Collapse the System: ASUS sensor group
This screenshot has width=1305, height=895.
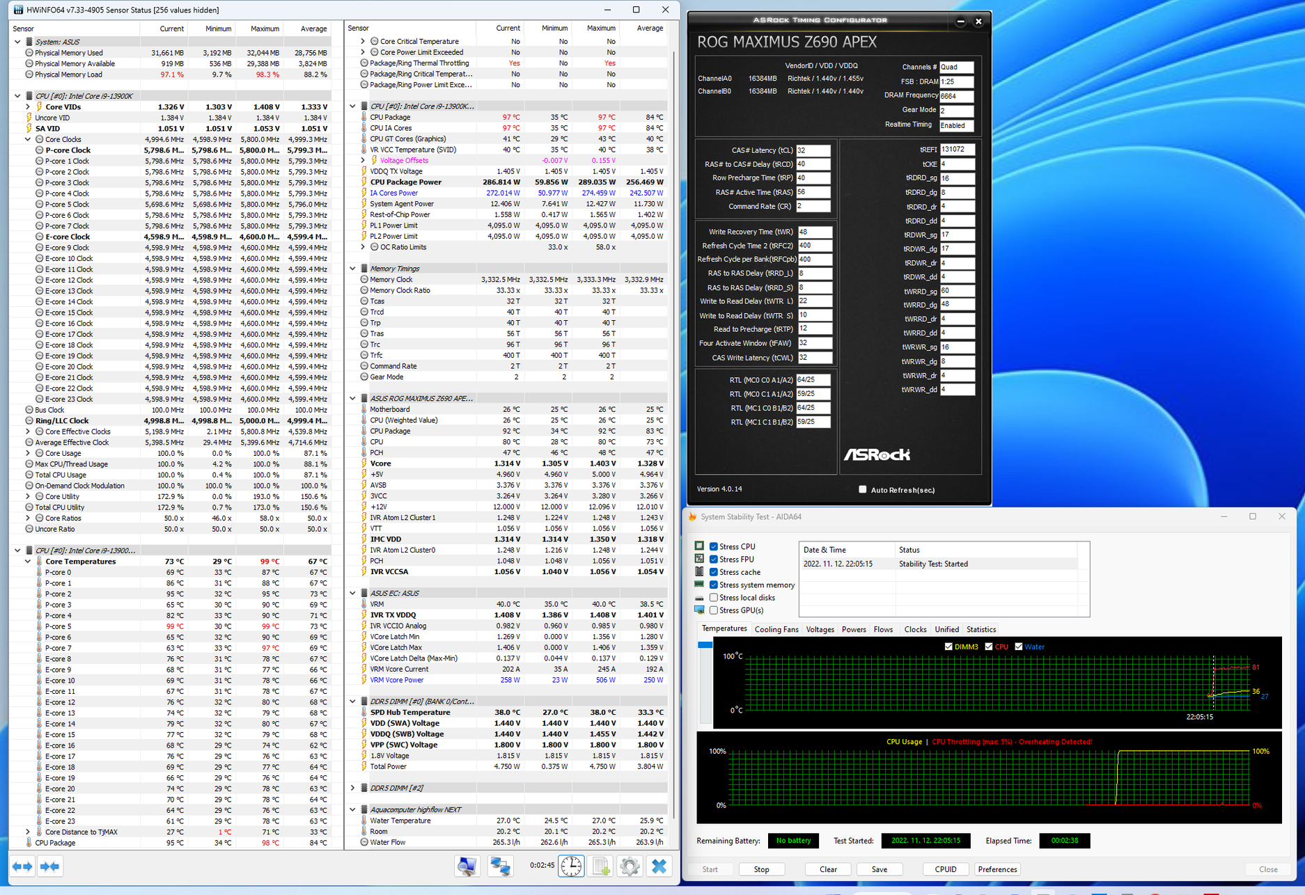click(x=17, y=42)
